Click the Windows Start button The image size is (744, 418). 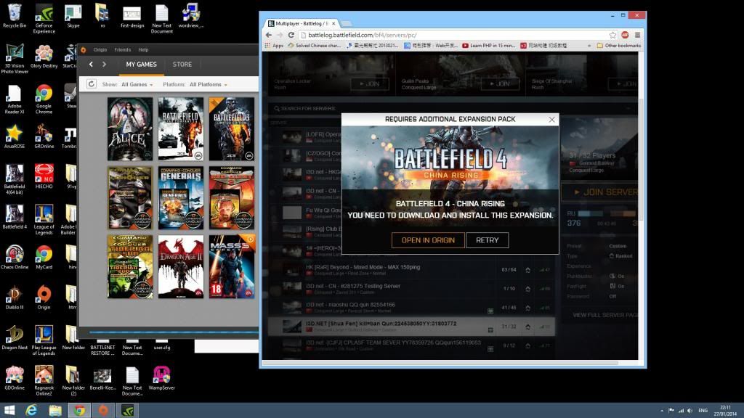pyautogui.click(x=9, y=411)
